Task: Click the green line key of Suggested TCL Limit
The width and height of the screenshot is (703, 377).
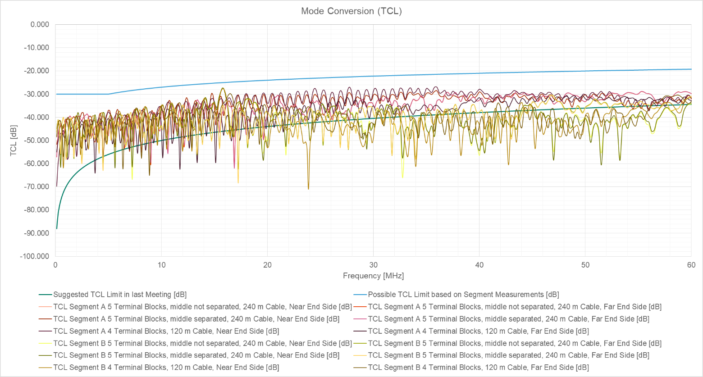Action: [45, 295]
